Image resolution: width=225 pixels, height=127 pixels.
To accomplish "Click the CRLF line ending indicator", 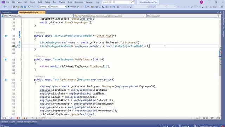I will pyautogui.click(x=218, y=118).
